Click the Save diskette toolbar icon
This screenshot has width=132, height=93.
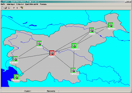click(9, 8)
